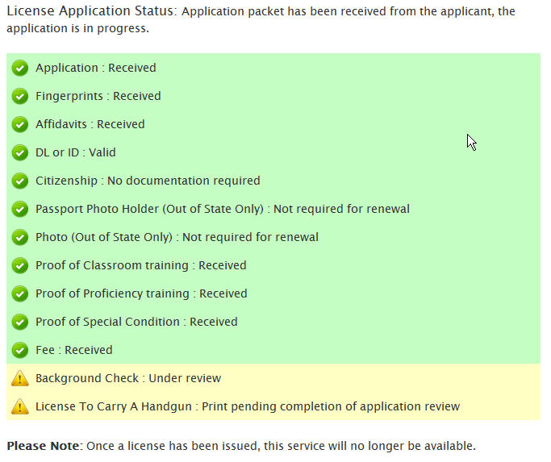Click the 'Fingerprints : Received' text
The height and width of the screenshot is (462, 551).
(x=98, y=96)
